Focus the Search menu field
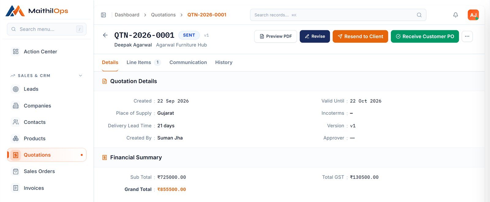Screen dimensions: 490x202 [x=47, y=29]
